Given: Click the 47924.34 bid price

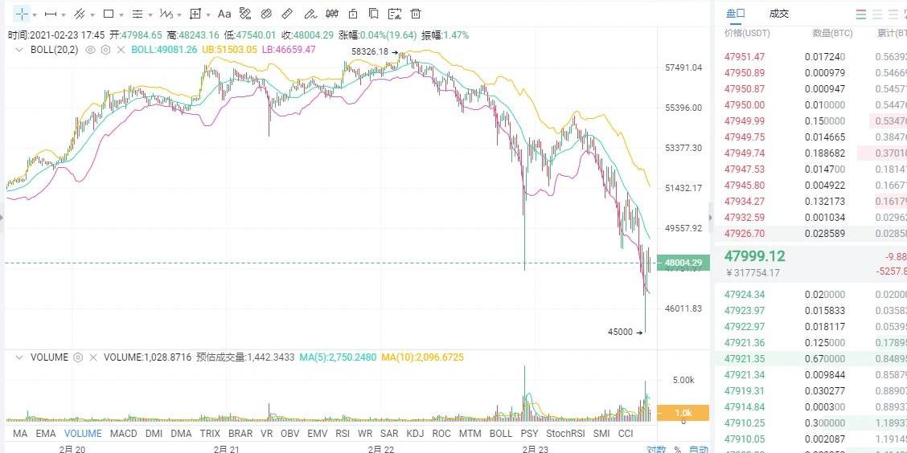Looking at the screenshot, I should click(x=745, y=295).
